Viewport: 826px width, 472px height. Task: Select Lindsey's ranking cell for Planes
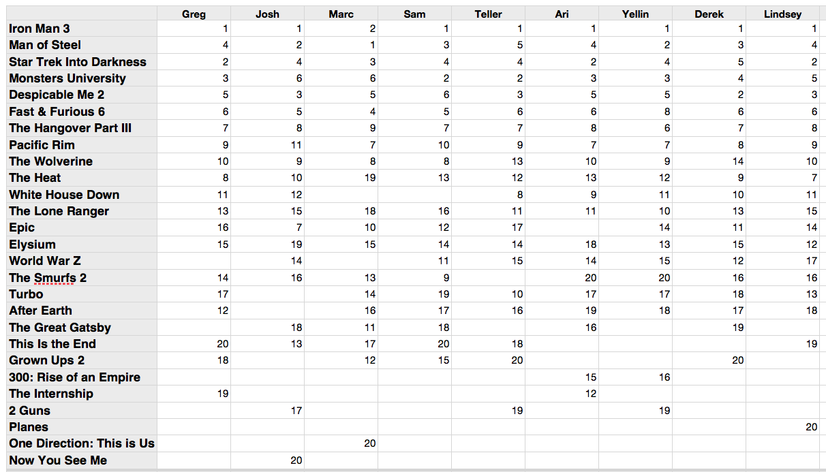[x=782, y=427]
